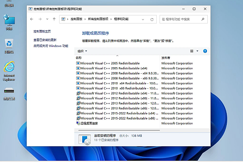Go up one level arrow
This screenshot has height=162, width=243.
[x=54, y=19]
